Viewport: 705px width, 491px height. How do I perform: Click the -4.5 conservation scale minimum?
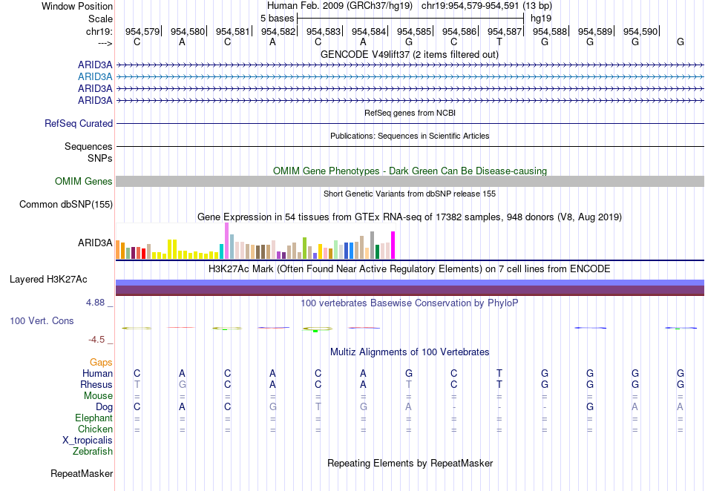pos(96,340)
